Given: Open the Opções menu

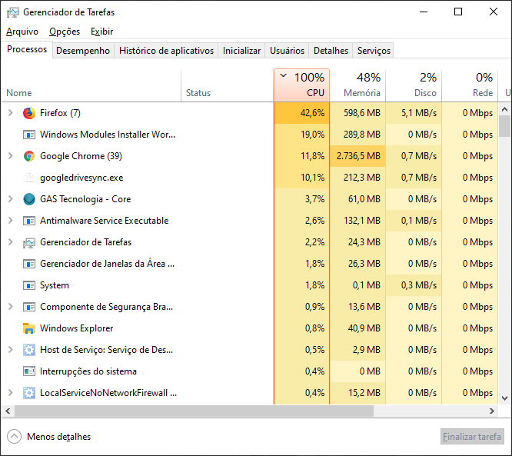Looking at the screenshot, I should tap(65, 32).
